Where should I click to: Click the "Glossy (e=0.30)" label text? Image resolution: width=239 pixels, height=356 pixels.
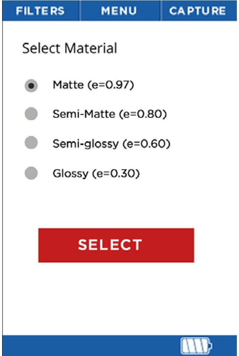coord(96,173)
